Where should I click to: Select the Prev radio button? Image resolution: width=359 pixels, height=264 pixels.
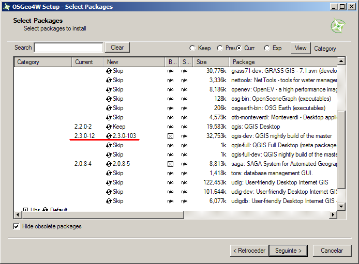[220, 48]
